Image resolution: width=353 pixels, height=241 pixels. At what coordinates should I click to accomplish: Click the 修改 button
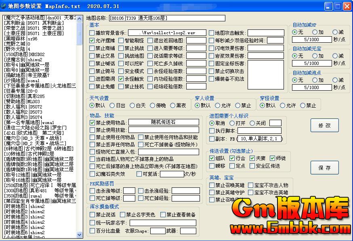click(x=324, y=125)
